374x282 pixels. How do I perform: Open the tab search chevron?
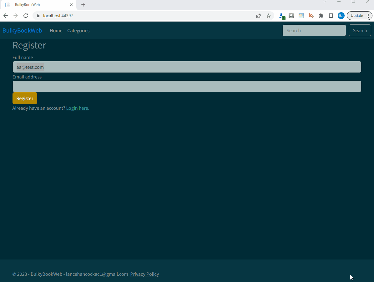point(325,2)
